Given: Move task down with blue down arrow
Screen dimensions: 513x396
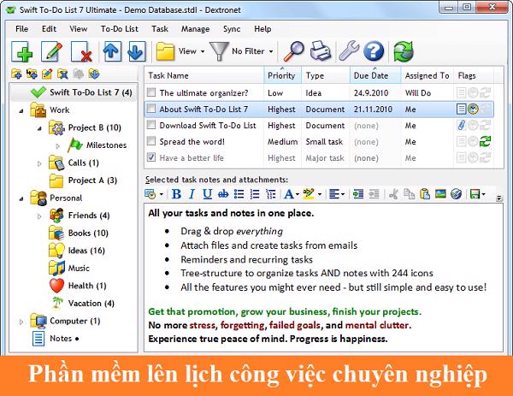Looking at the screenshot, I should [x=137, y=51].
